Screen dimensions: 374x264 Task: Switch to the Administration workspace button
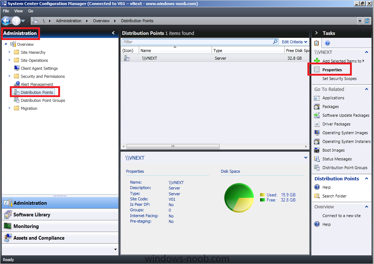click(60, 203)
